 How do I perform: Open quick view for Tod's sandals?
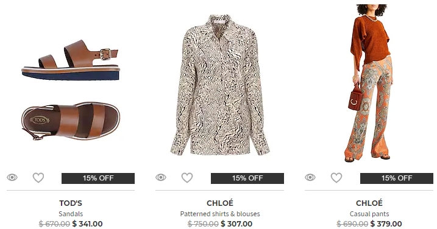click(x=12, y=177)
